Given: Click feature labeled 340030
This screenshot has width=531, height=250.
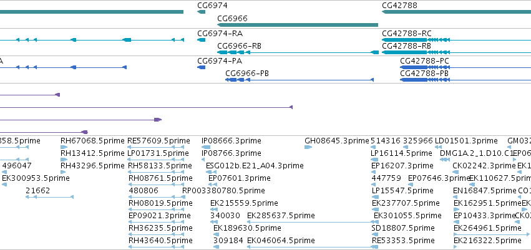Looking at the screenshot, I should pos(225,216).
